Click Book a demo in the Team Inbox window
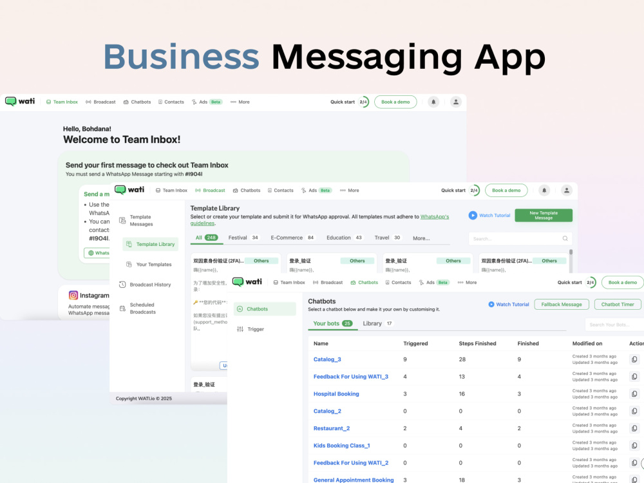Viewport: 644px width, 483px height. click(x=395, y=102)
